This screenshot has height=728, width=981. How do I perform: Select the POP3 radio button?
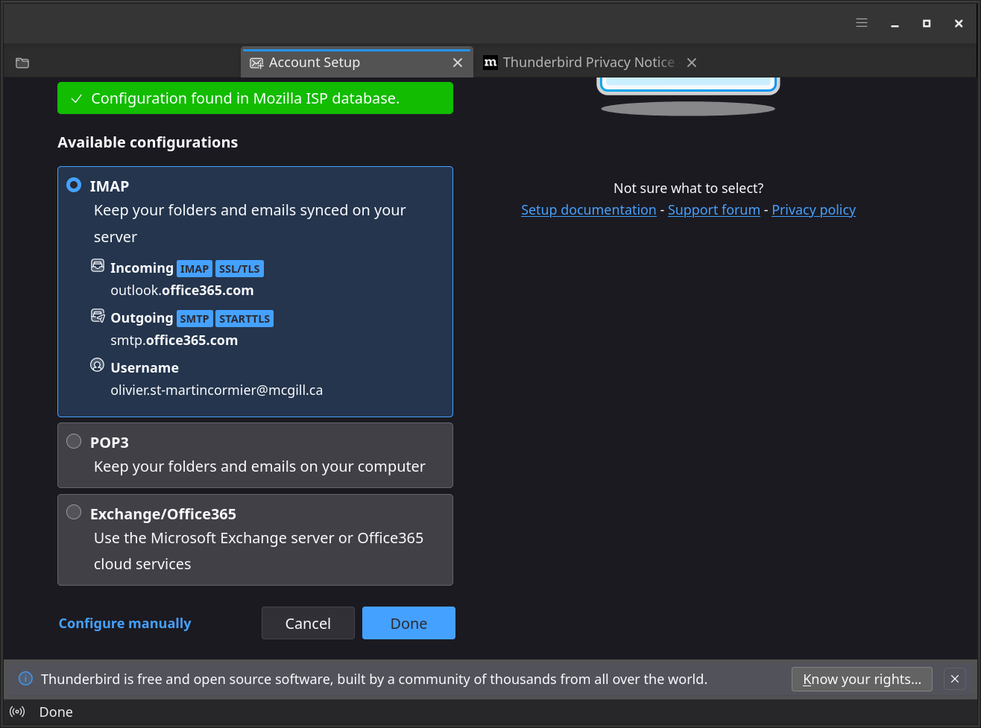click(74, 441)
